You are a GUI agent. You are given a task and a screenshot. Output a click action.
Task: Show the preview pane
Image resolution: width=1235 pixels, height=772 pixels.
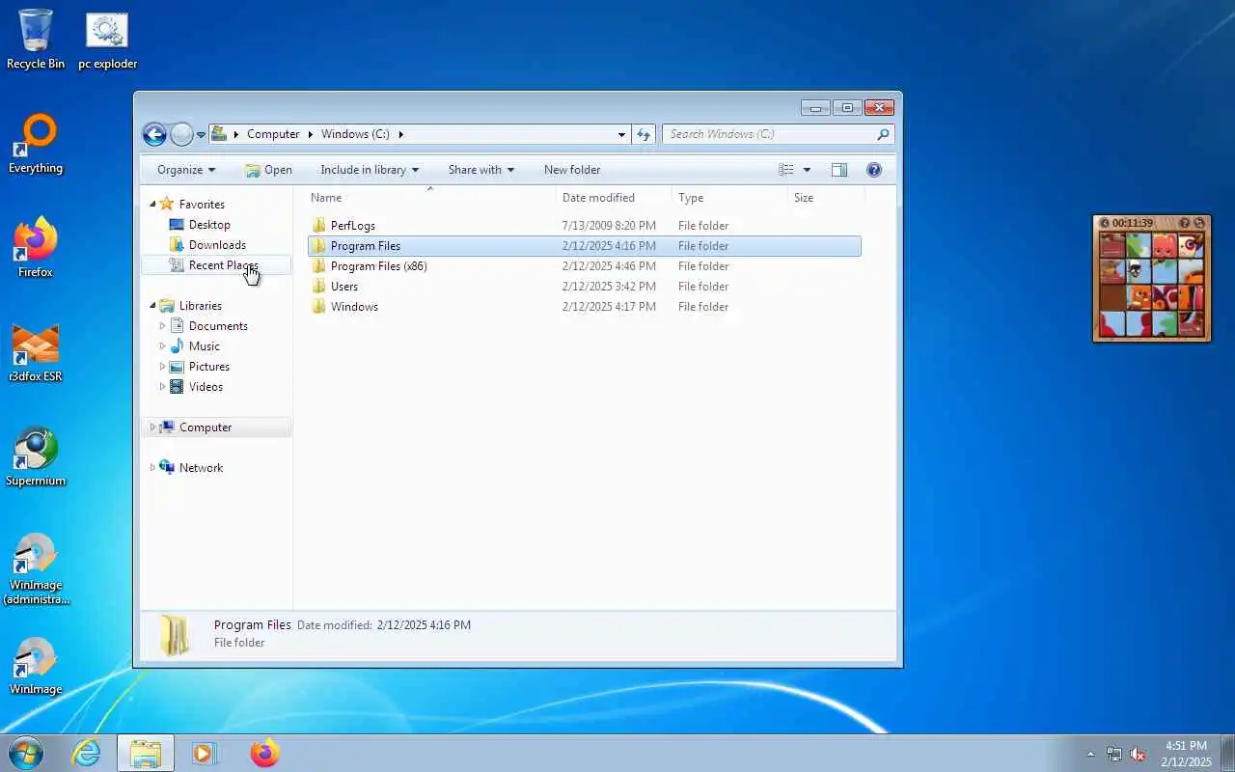[x=839, y=170]
